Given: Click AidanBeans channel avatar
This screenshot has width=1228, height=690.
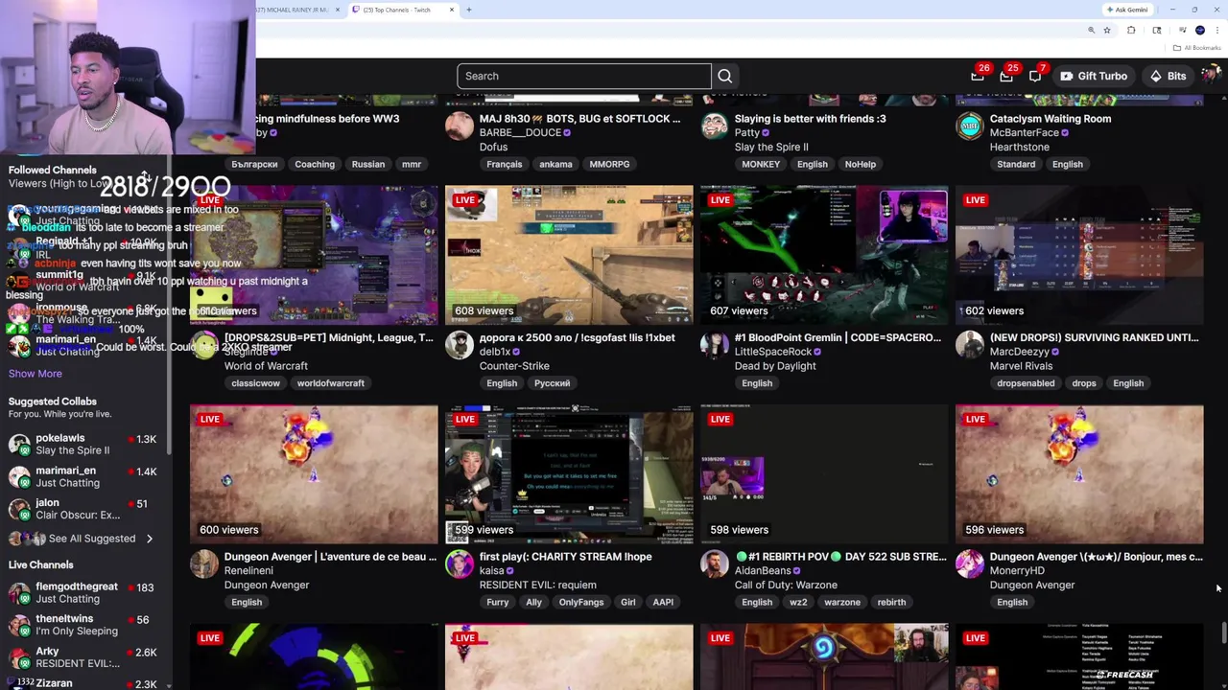Looking at the screenshot, I should (715, 564).
